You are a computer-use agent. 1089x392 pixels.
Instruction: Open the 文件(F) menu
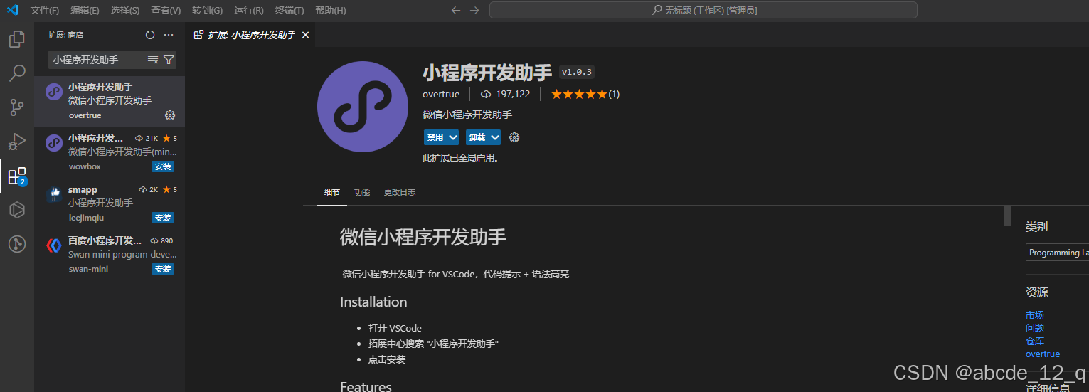tap(45, 10)
